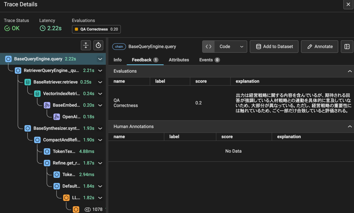354x213 pixels.
Task: Select the Feedback tab
Action: [x=145, y=60]
